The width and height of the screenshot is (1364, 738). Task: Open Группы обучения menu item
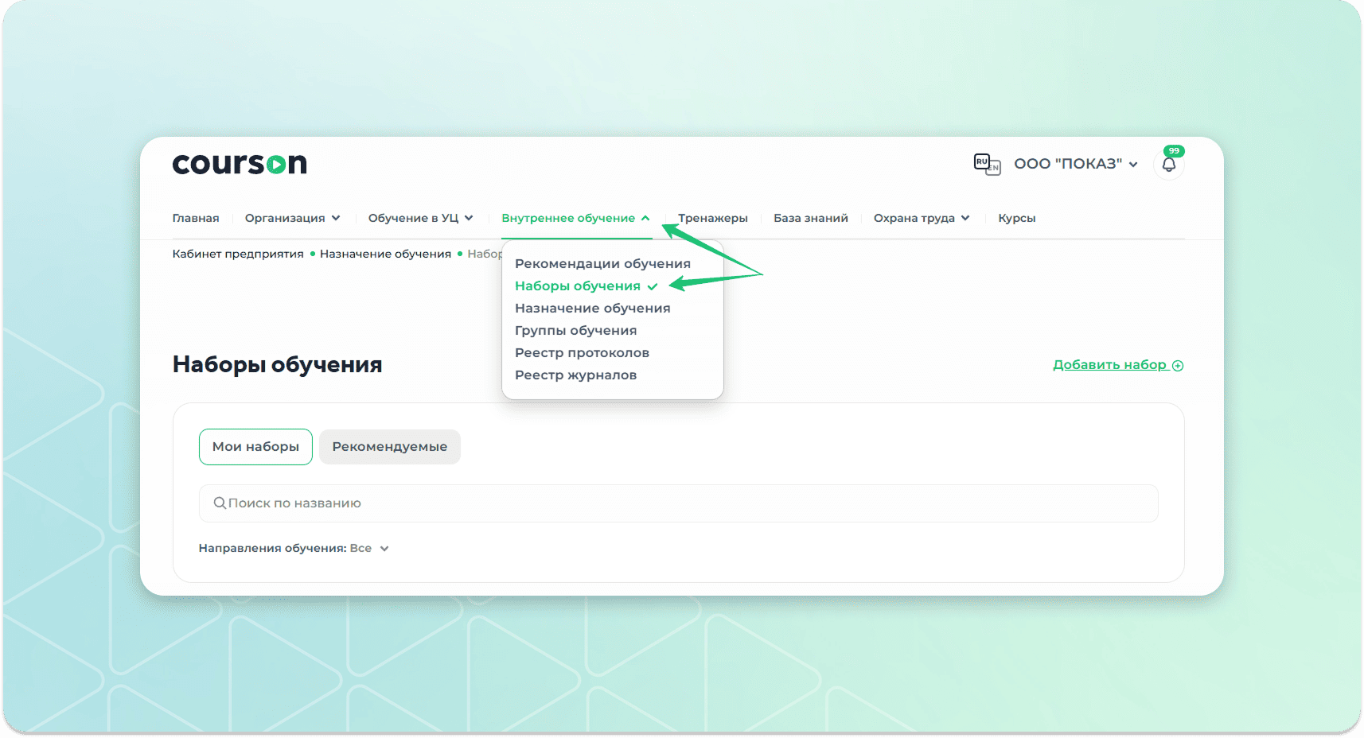(575, 331)
